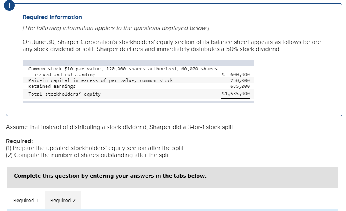This screenshot has width=346, height=211.
Task: Select requirement (1) about updated stockholders' equity section
Action: tap(95, 148)
